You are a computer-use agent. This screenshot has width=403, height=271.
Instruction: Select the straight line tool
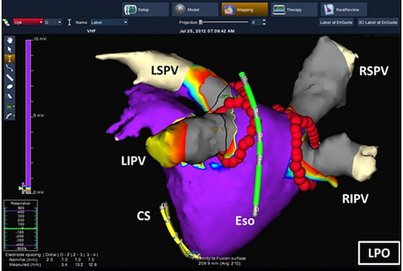(10, 77)
